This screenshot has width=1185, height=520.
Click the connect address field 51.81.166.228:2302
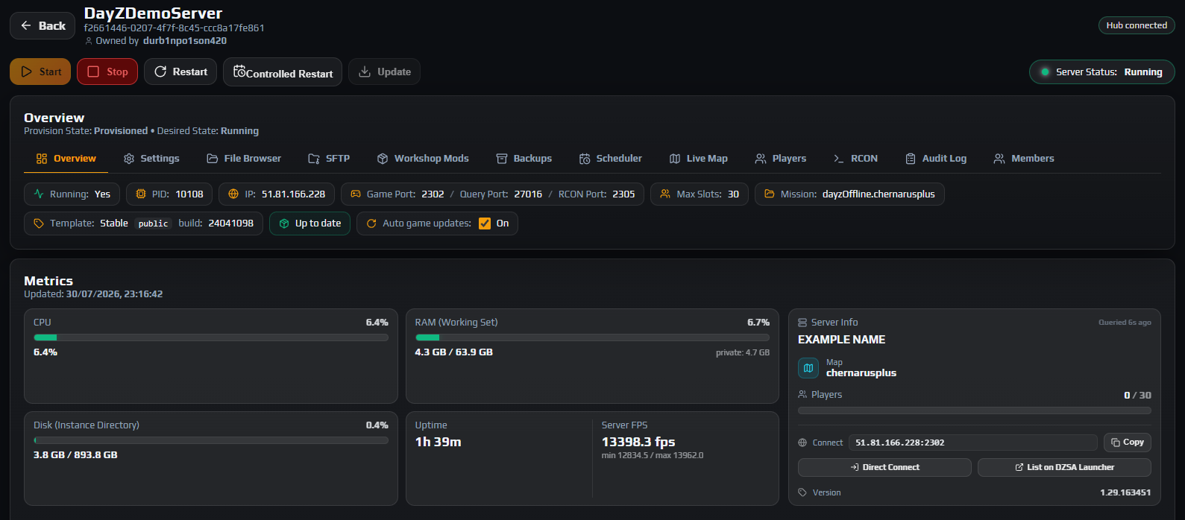972,443
